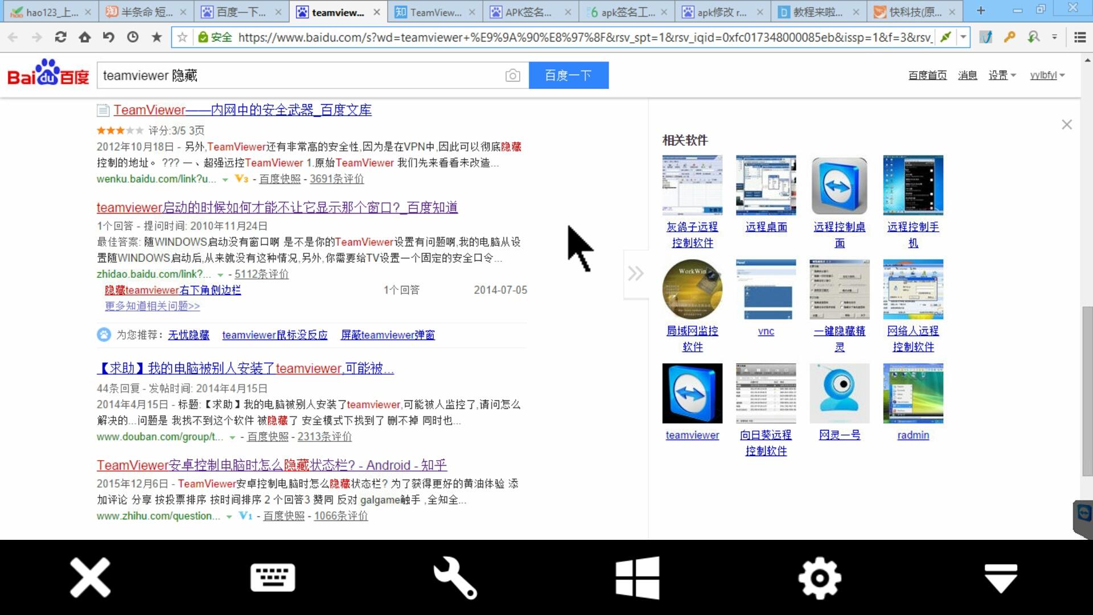Click the Baidu logo
Viewport: 1093px width, 615px height.
pos(48,73)
